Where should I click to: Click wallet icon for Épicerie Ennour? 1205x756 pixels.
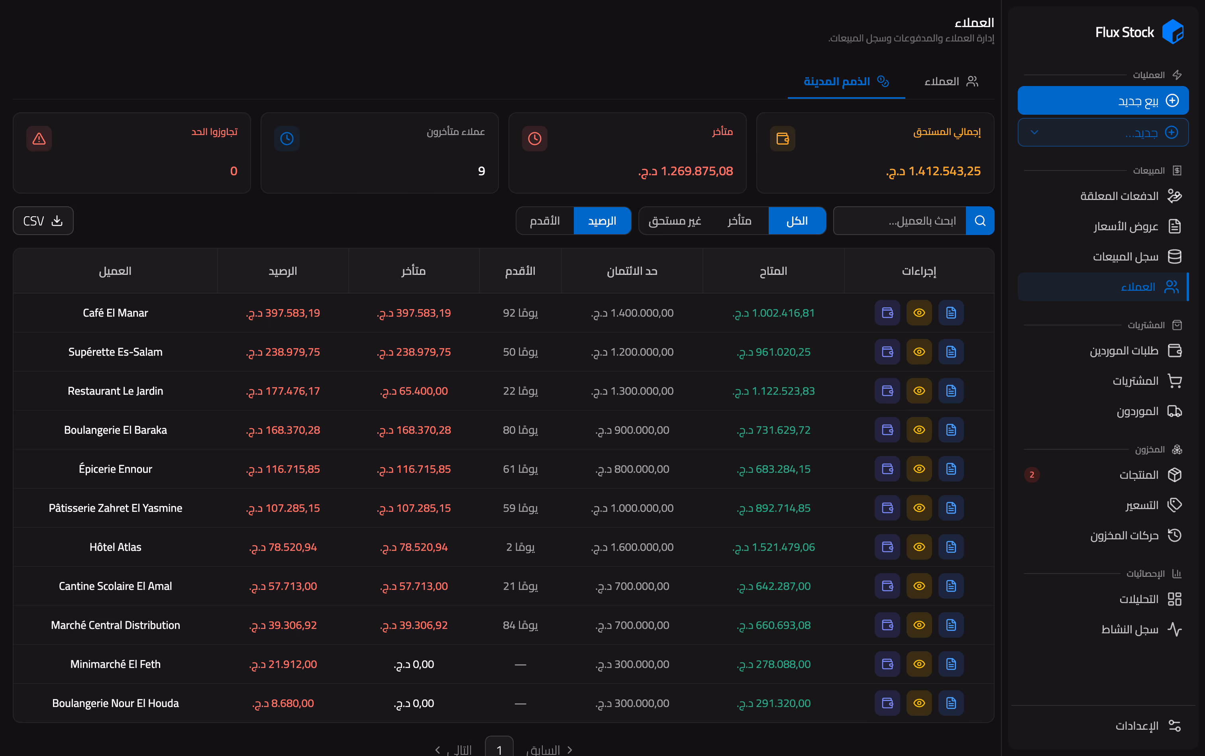[887, 469]
